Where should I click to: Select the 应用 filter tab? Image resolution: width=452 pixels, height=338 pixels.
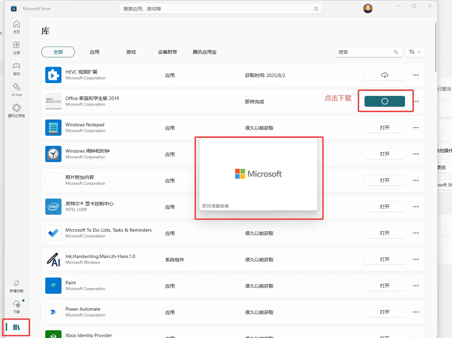95,52
